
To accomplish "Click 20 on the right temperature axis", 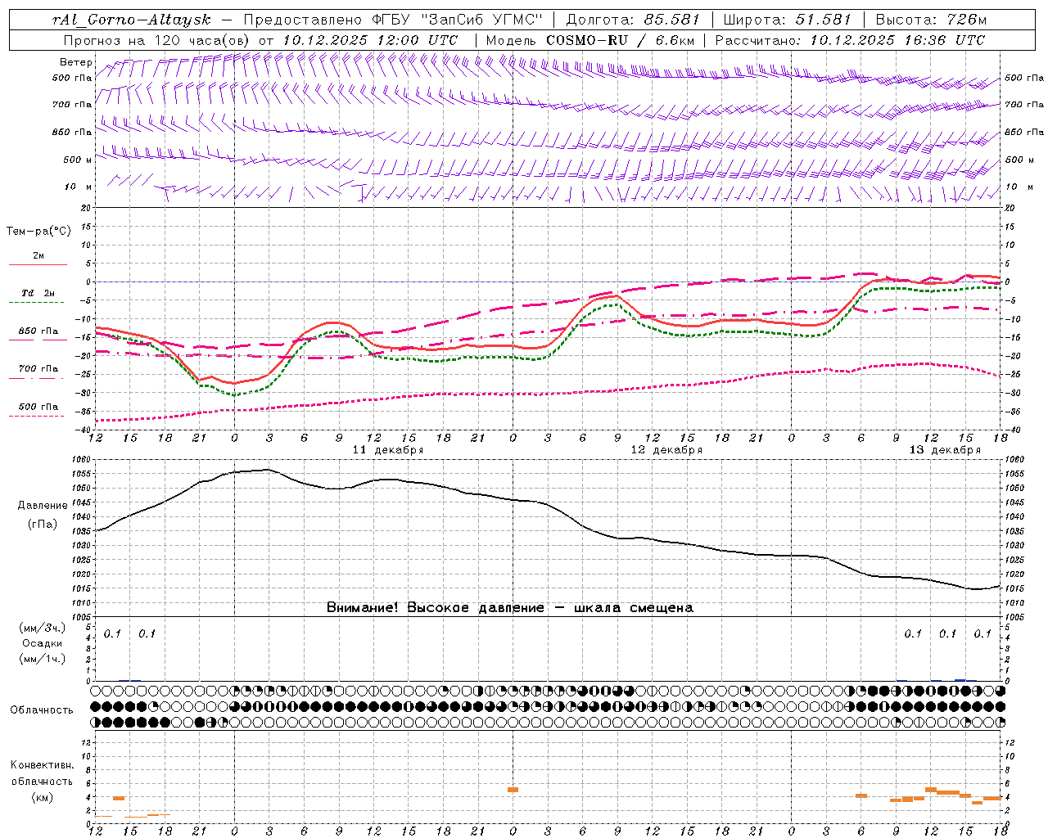I will pos(1010,208).
